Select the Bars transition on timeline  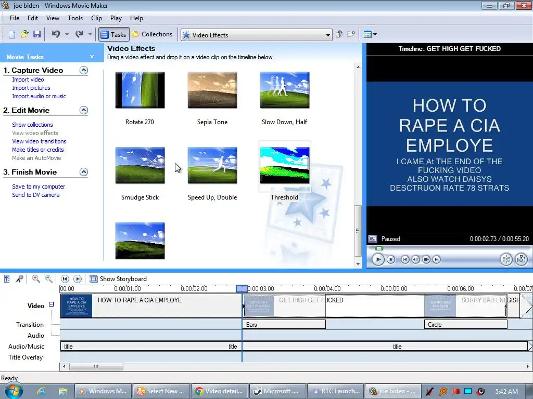(284, 325)
